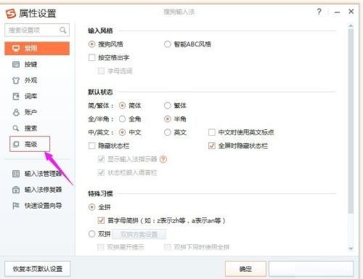Toggle 首字母简拼 checkbox
The image size is (363, 279).
tap(101, 220)
